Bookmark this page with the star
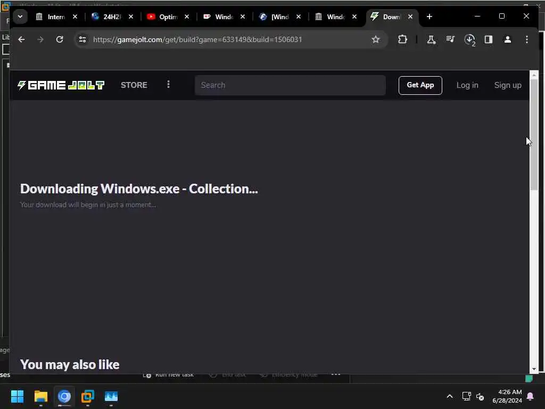 (376, 39)
